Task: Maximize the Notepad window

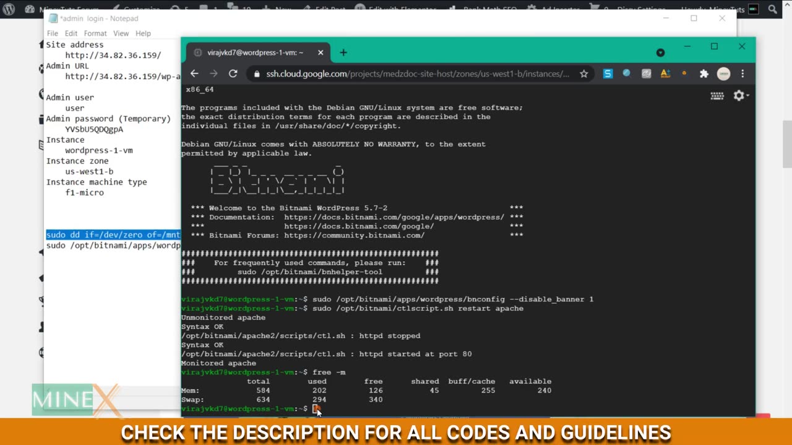Action: point(694,19)
